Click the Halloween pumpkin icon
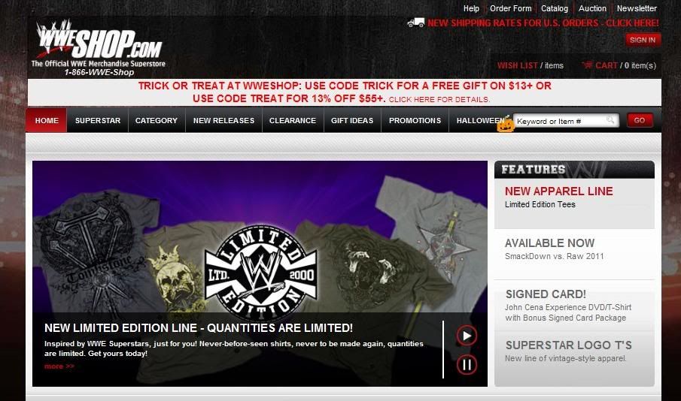 505,125
